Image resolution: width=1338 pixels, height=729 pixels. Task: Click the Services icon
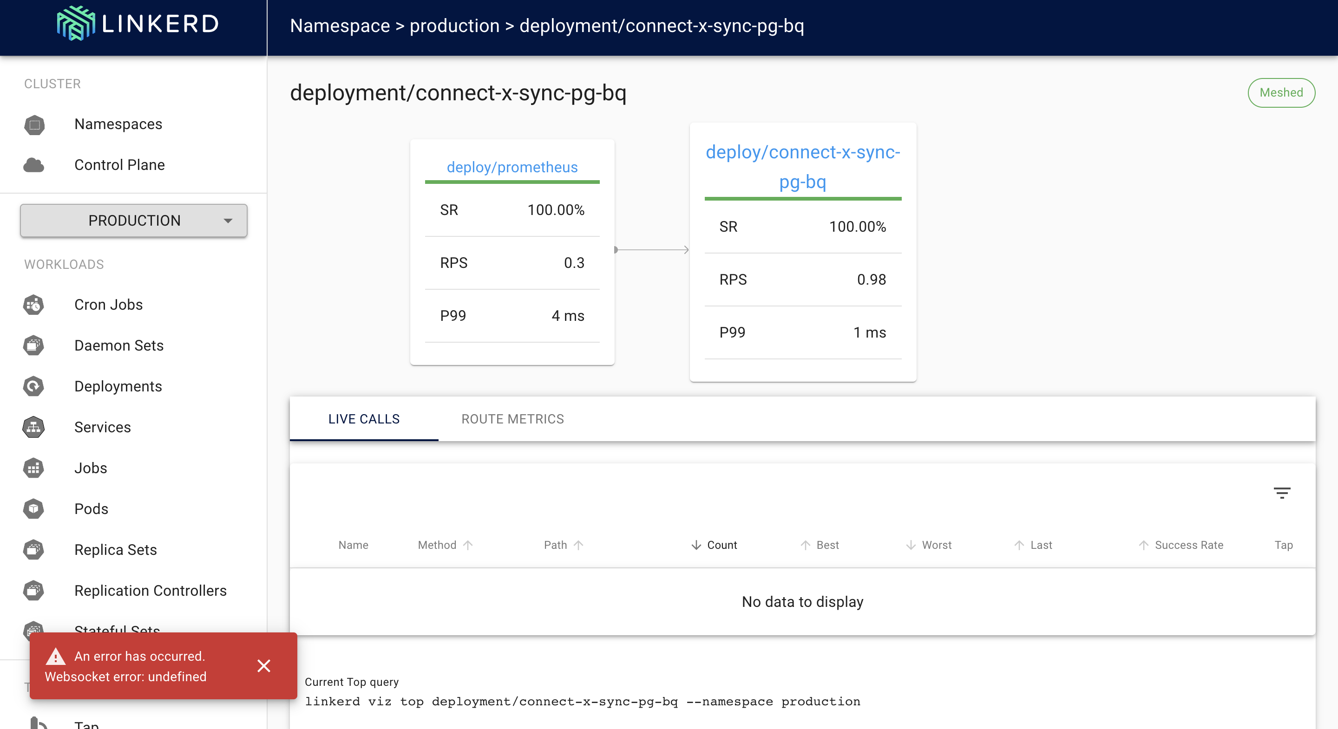(34, 427)
